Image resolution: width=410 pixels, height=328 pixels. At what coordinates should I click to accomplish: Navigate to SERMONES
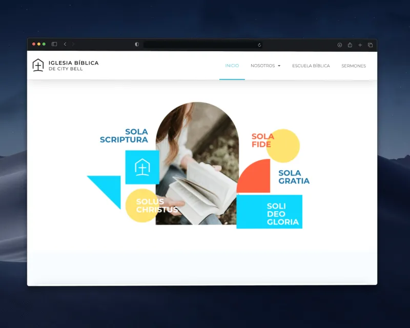point(354,66)
